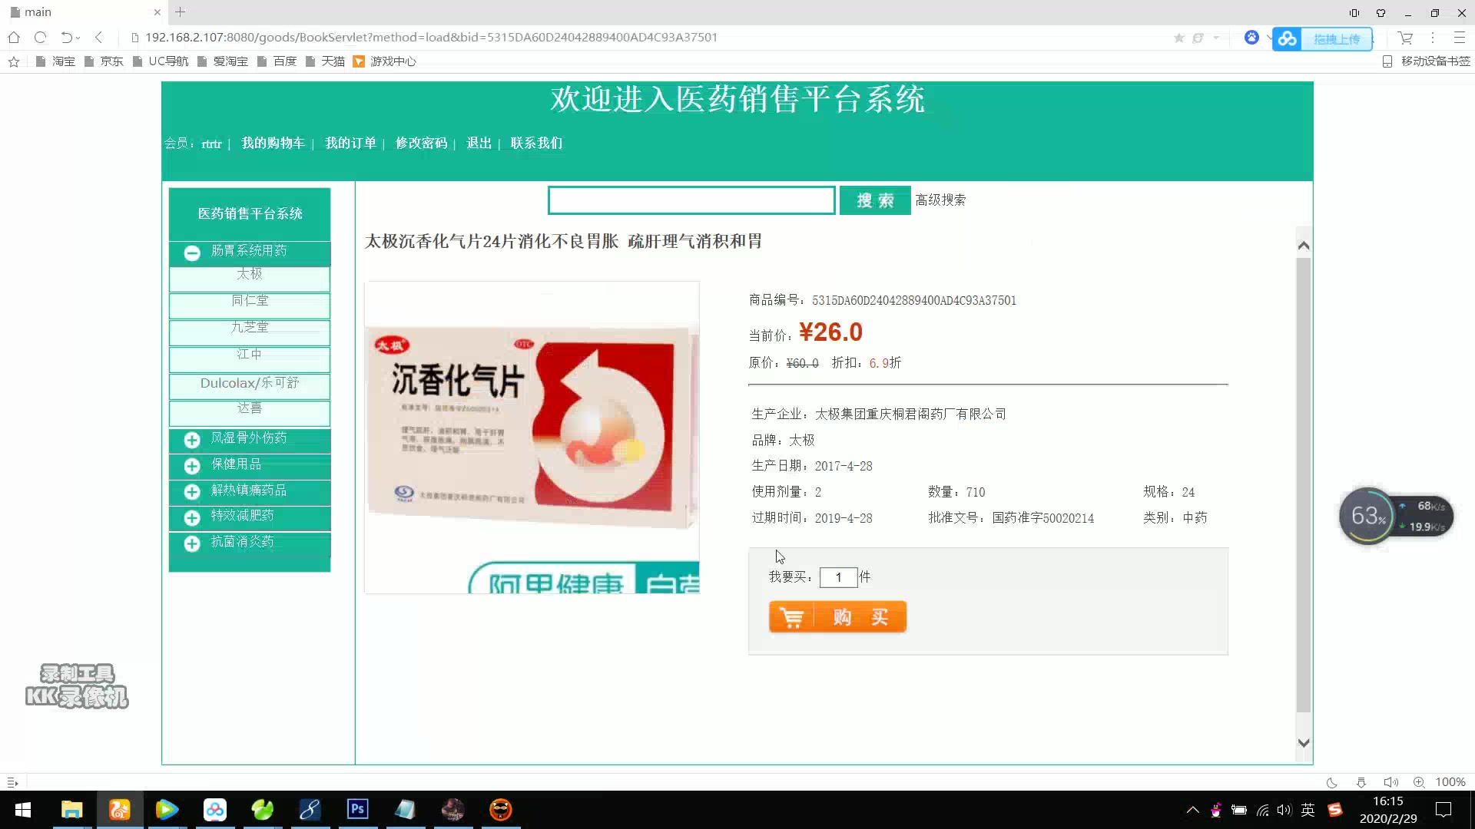Open the 游戏中心 bookmark
1475x829 pixels.
point(385,61)
